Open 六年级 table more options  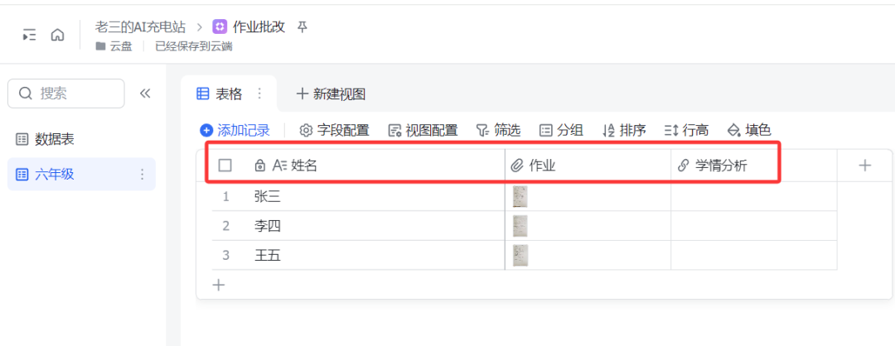pos(142,174)
